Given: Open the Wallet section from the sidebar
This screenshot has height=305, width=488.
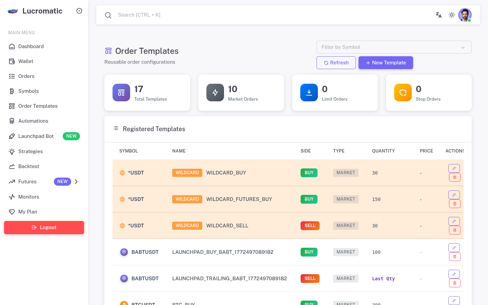Looking at the screenshot, I should [26, 61].
